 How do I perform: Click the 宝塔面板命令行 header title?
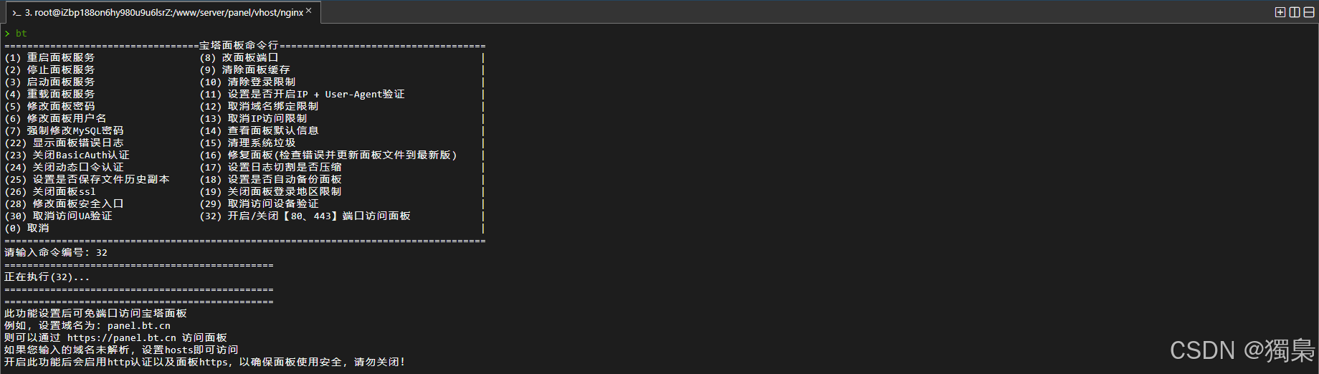pos(239,45)
